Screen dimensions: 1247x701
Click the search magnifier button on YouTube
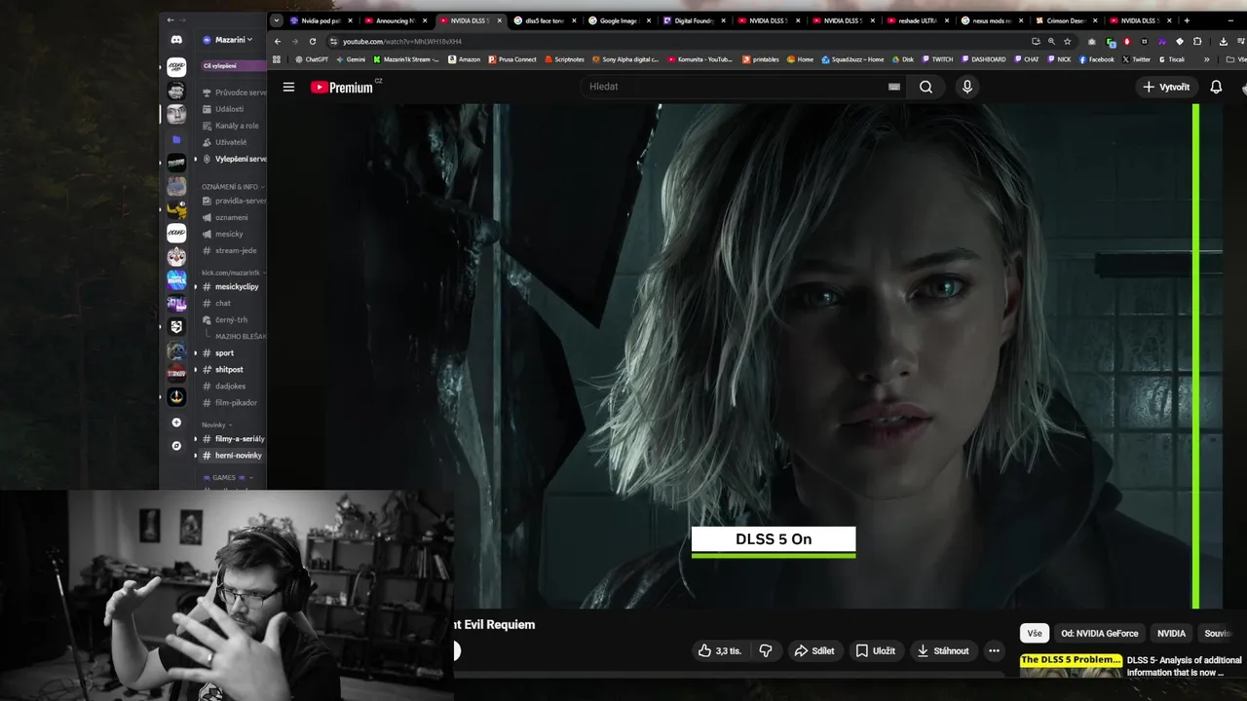point(926,87)
